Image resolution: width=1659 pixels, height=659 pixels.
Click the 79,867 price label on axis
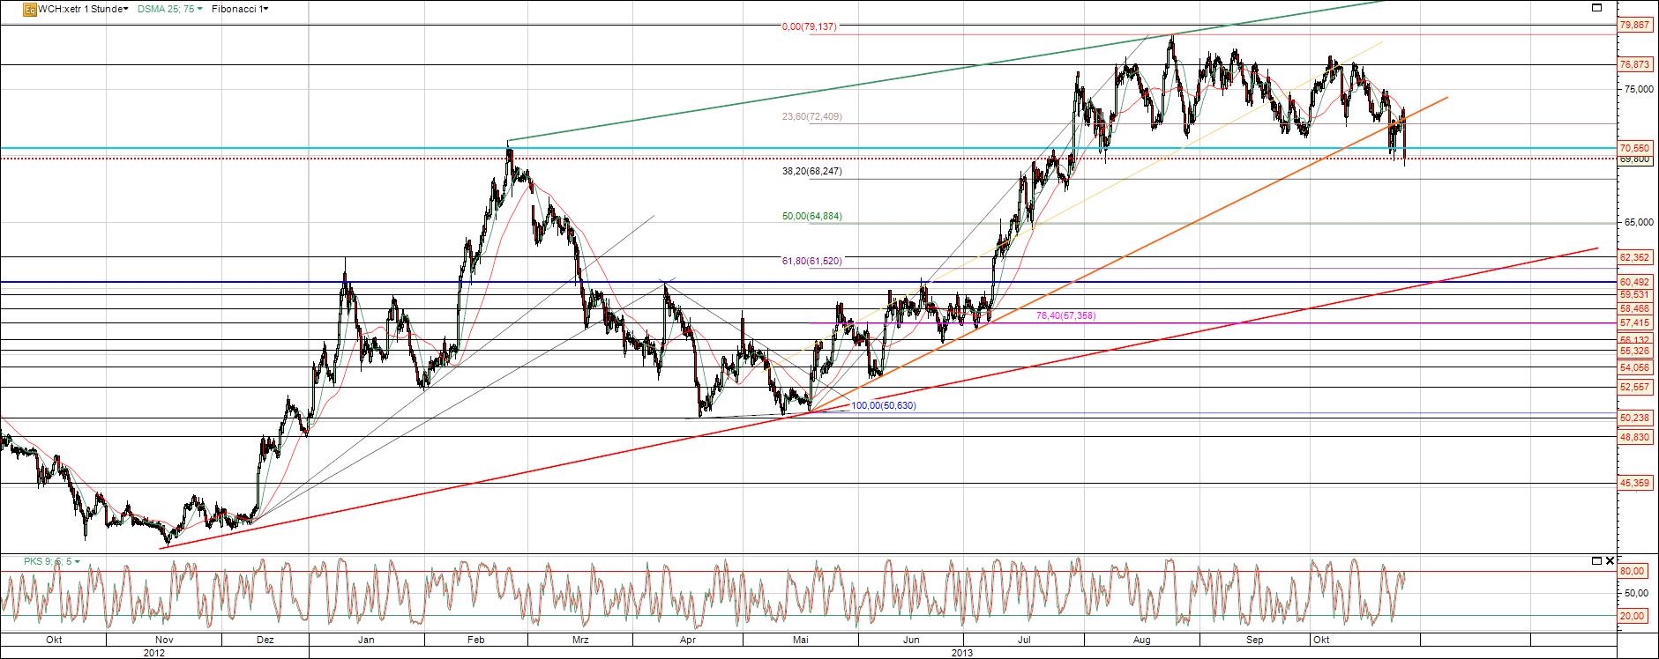tap(1635, 26)
